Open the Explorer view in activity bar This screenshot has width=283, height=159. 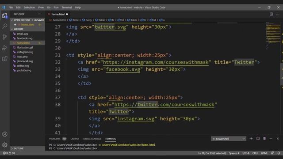pos(5,15)
